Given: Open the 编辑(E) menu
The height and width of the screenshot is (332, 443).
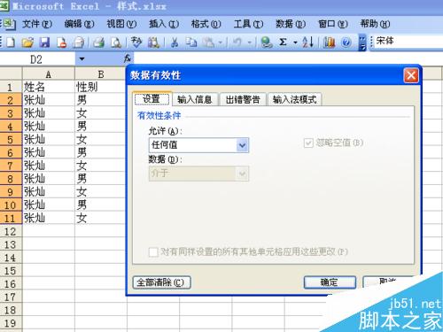Looking at the screenshot, I should (x=79, y=24).
